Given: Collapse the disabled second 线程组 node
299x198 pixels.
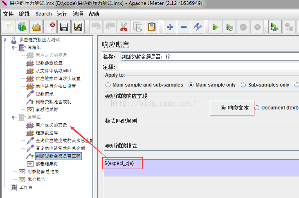Looking at the screenshot, I should point(13,118).
